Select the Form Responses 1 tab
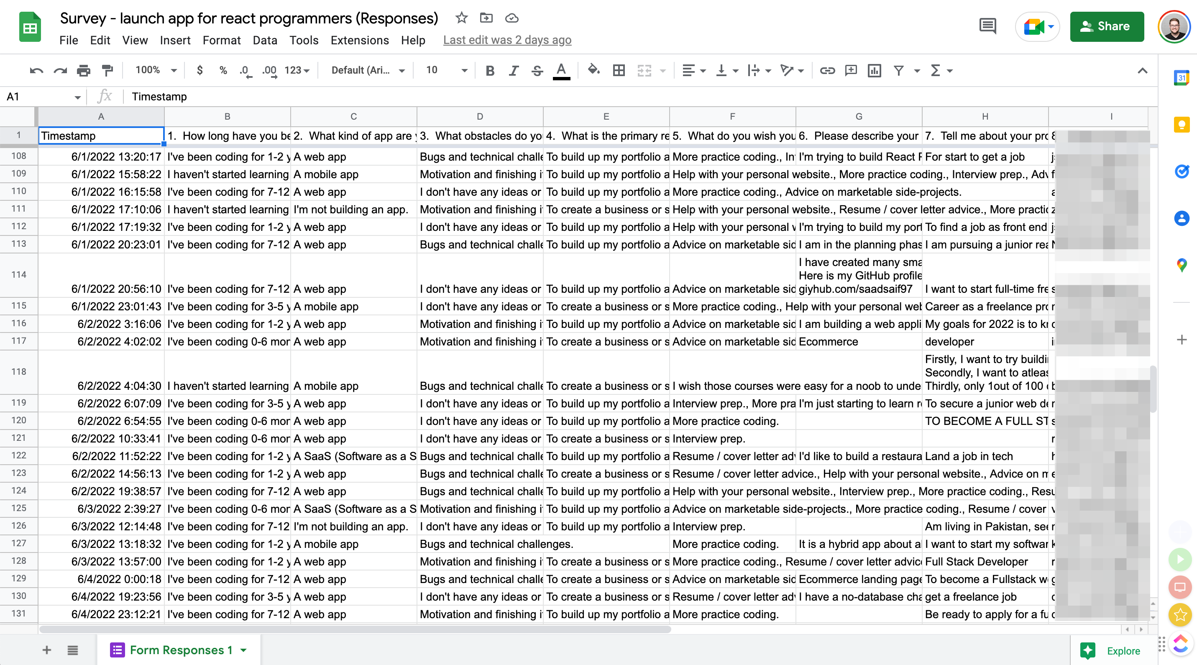 [x=179, y=650]
